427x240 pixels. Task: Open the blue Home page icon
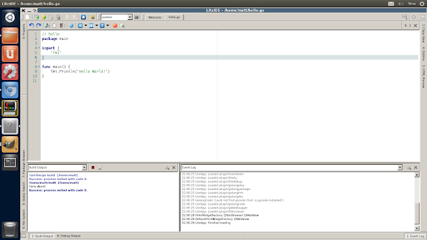coord(83,17)
